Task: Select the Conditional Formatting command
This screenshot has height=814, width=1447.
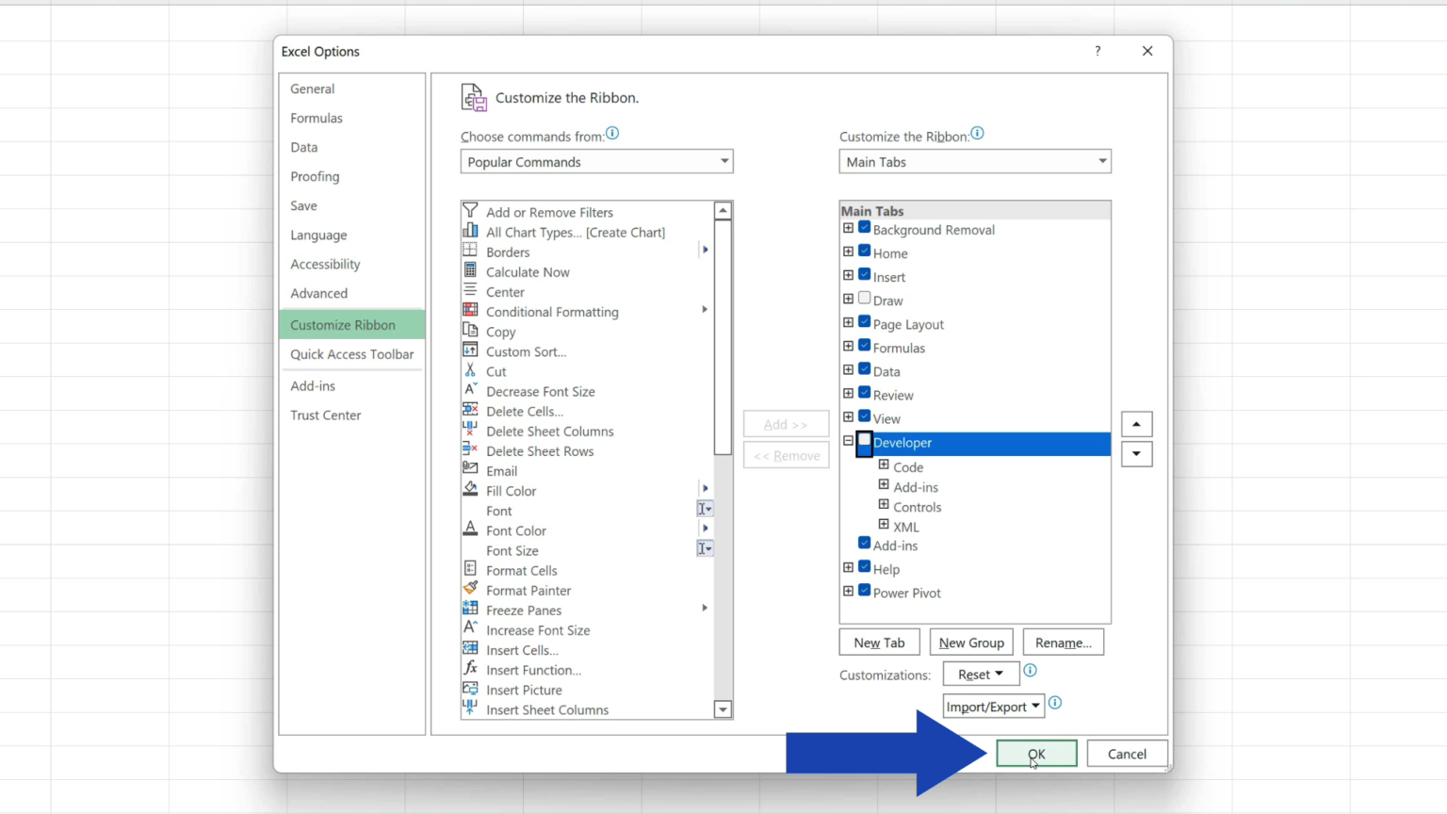Action: (x=552, y=311)
